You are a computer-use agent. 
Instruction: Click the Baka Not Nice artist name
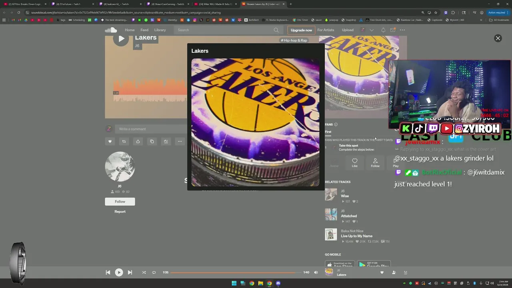352,231
